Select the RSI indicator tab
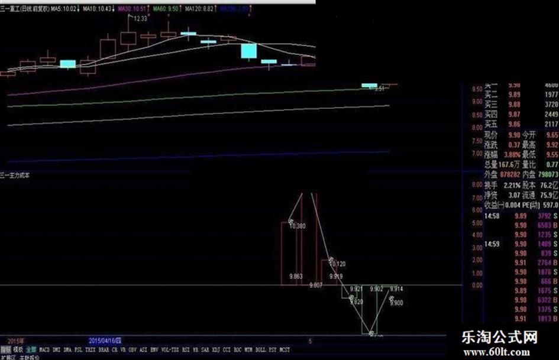559x360 pixels. click(x=186, y=350)
